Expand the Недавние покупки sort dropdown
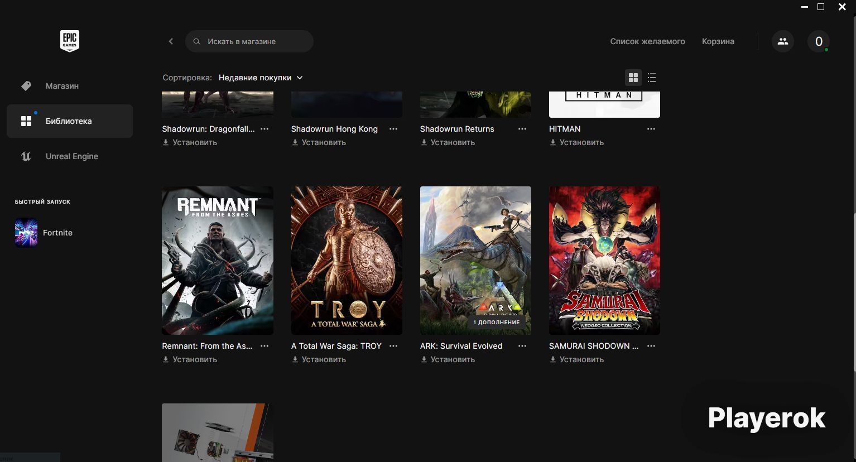The image size is (856, 462). click(261, 78)
